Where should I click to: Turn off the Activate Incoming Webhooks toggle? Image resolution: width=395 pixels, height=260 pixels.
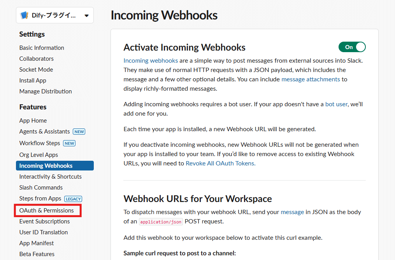coord(352,47)
